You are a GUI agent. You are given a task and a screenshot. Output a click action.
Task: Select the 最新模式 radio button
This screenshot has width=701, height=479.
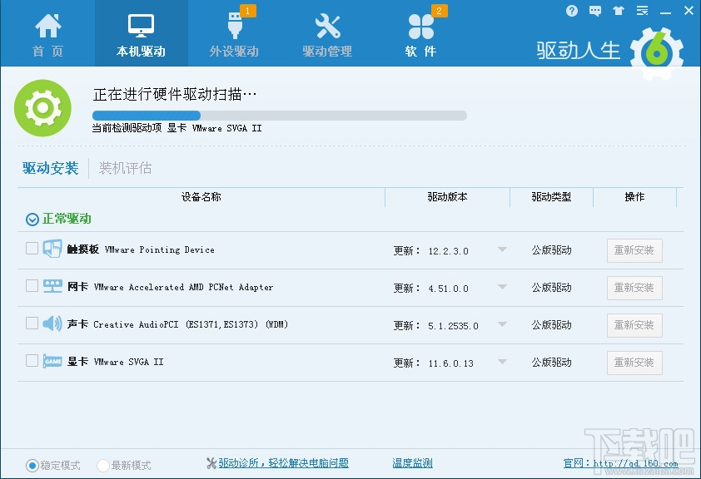coord(103,466)
